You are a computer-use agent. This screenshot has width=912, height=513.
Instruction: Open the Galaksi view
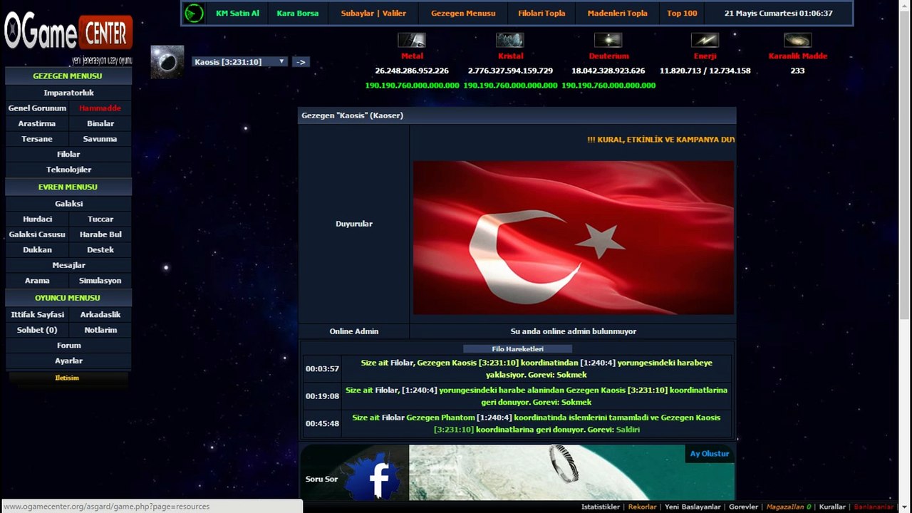pyautogui.click(x=68, y=204)
